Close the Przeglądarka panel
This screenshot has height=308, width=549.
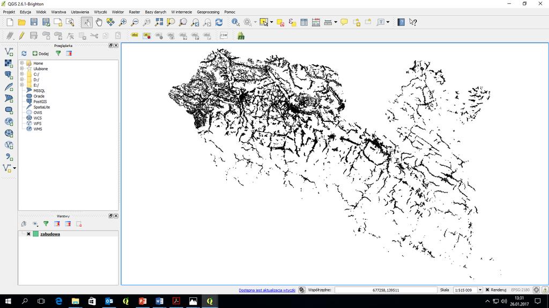pos(116,45)
